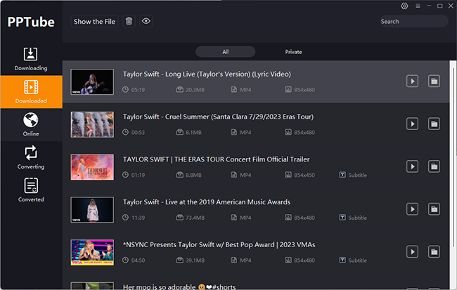Image resolution: width=457 pixels, height=290 pixels.
Task: Play the Cruel Summer Santa Clara video
Action: pos(412,124)
